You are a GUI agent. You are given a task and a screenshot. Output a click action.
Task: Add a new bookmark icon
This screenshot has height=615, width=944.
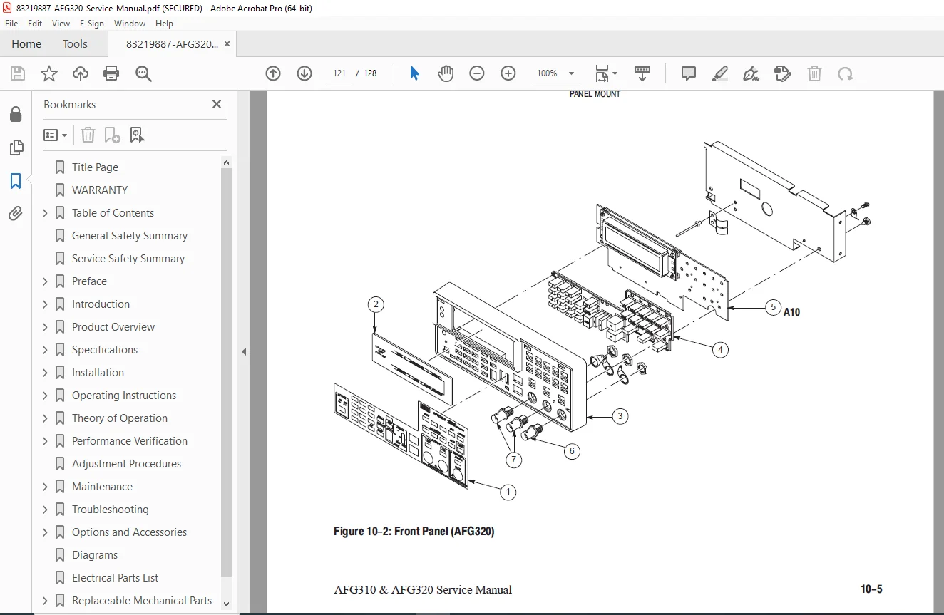[x=113, y=135]
